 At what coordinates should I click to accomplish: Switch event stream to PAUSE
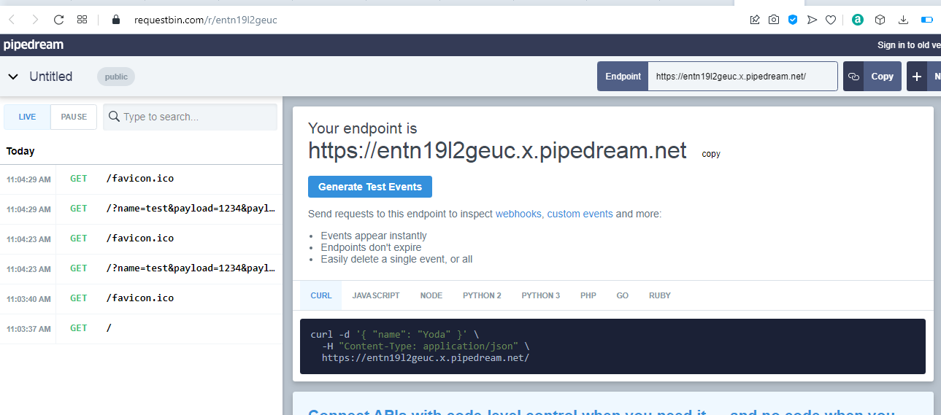(74, 117)
